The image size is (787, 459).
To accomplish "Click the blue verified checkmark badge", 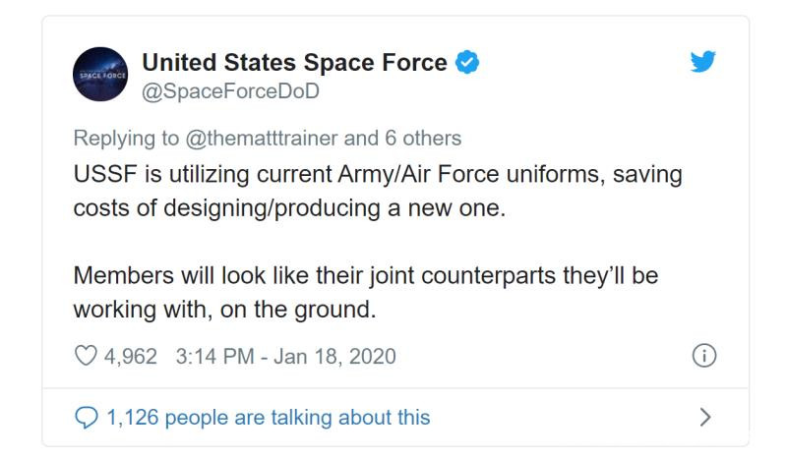I will click(x=468, y=63).
